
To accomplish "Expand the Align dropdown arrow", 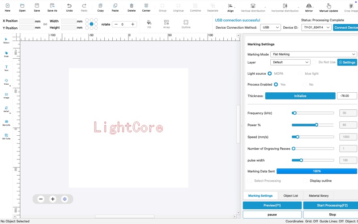I will [234, 8].
